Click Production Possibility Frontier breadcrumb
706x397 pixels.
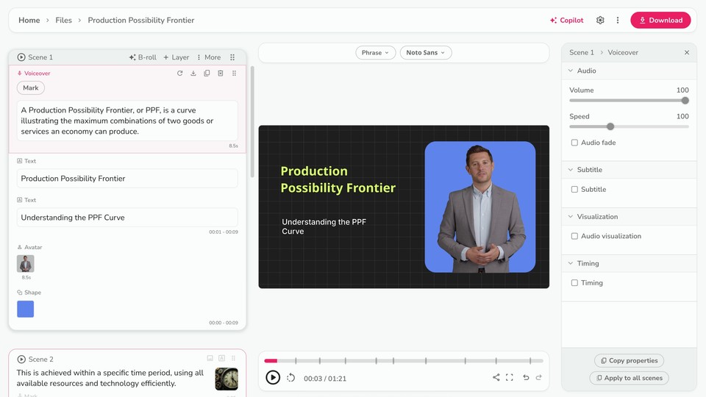point(141,21)
